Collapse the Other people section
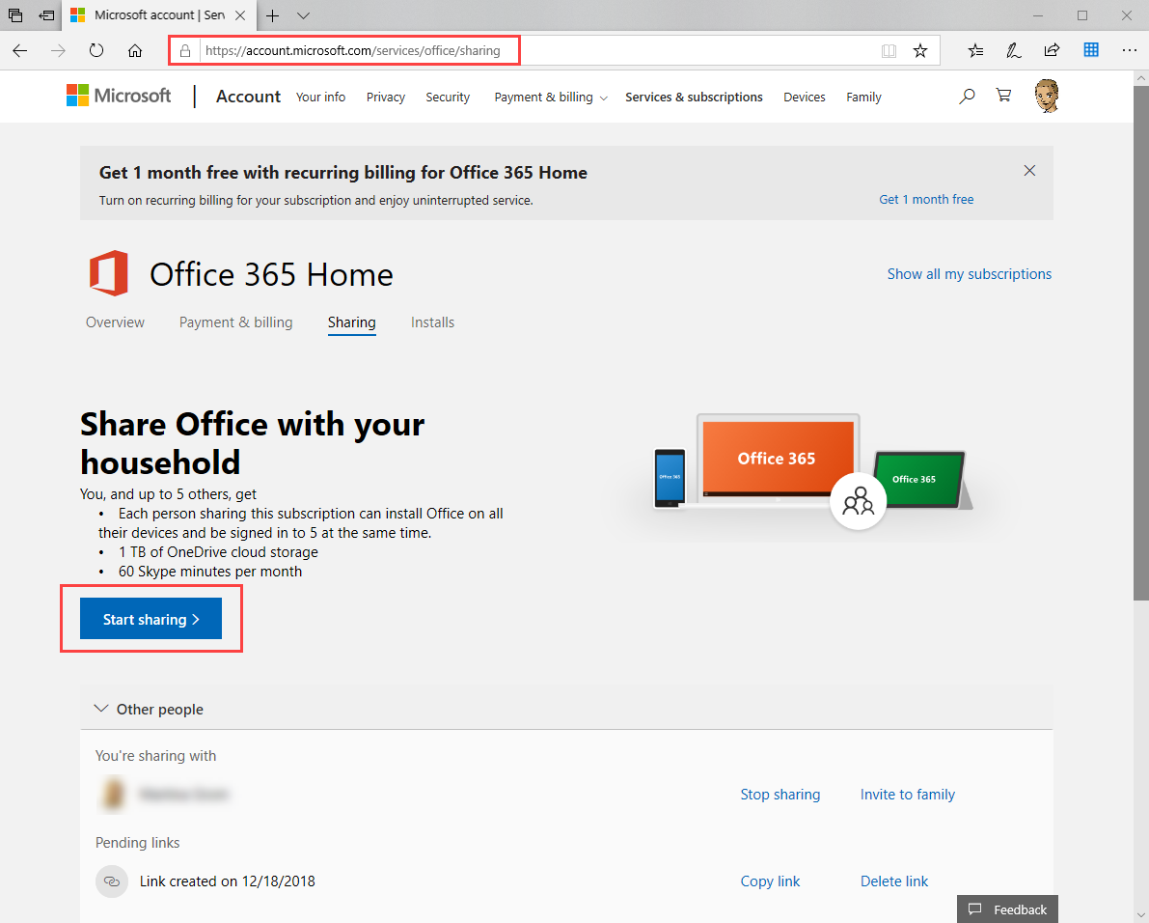The height and width of the screenshot is (923, 1149). point(101,708)
